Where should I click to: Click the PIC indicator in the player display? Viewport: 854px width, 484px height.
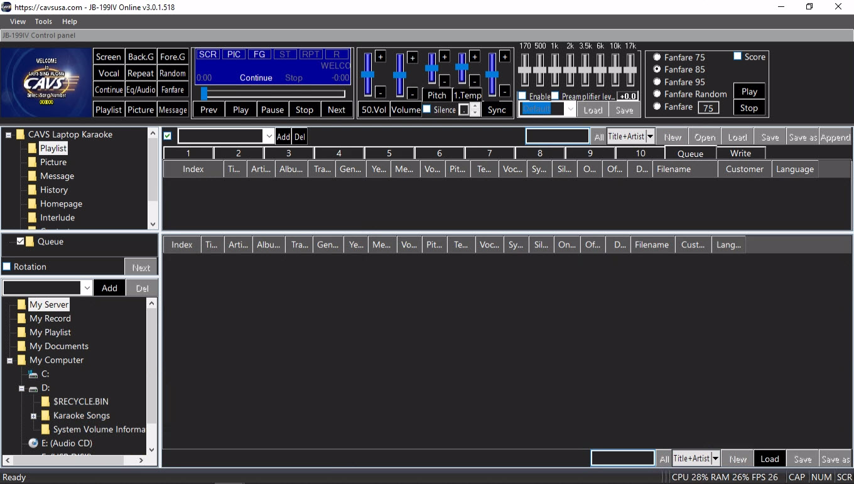pyautogui.click(x=234, y=55)
